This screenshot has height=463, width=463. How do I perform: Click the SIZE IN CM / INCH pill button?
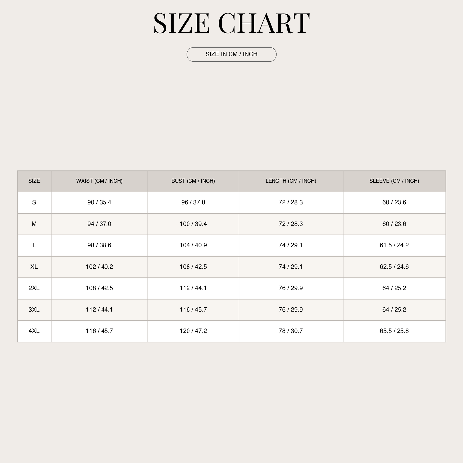click(232, 54)
